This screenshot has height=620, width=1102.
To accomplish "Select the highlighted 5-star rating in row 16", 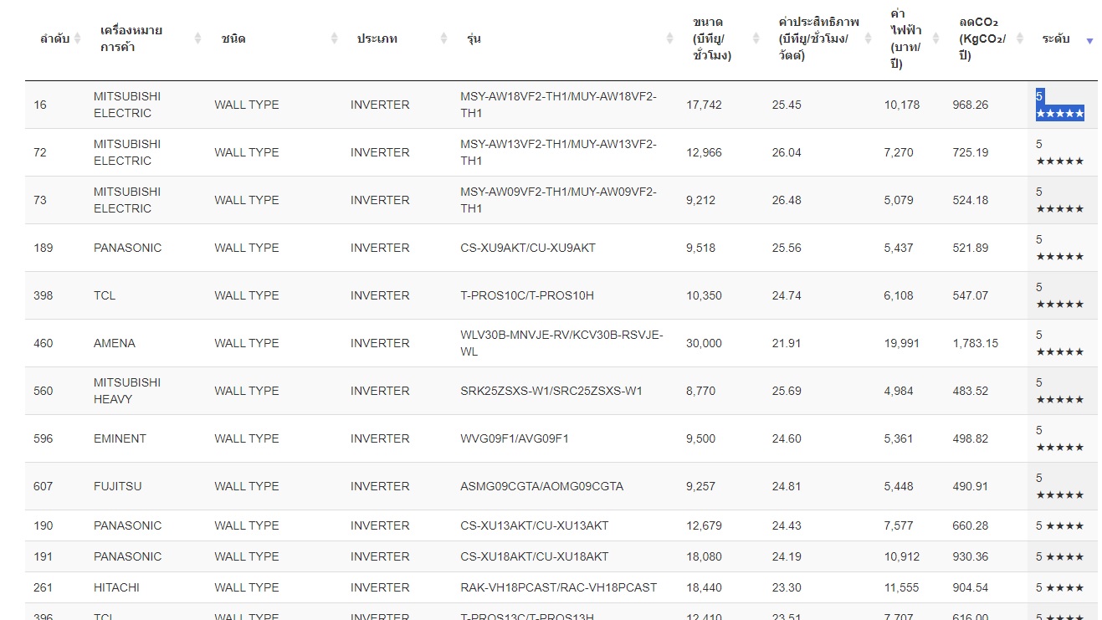I will point(1059,105).
